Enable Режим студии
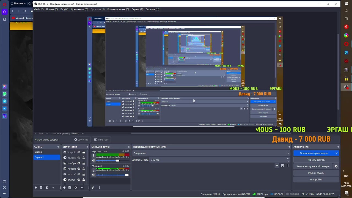The width and height of the screenshot is (352, 198). (x=316, y=173)
